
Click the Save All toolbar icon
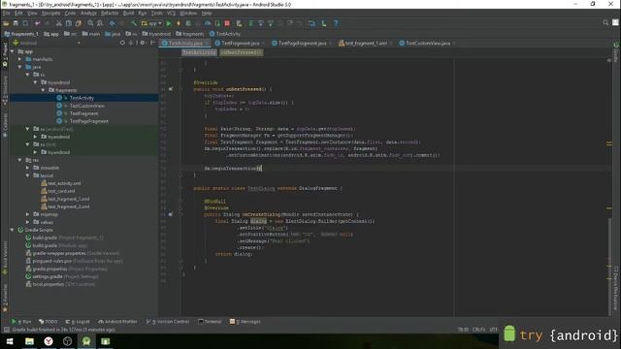(x=16, y=23)
